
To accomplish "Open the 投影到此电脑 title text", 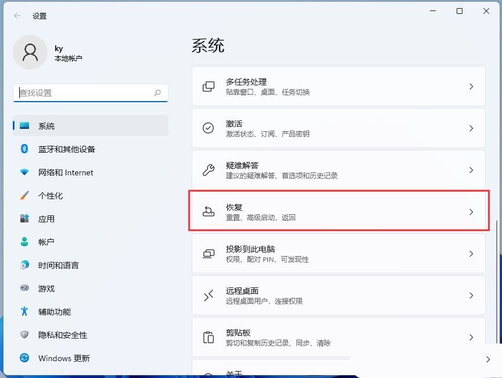I will pyautogui.click(x=250, y=249).
